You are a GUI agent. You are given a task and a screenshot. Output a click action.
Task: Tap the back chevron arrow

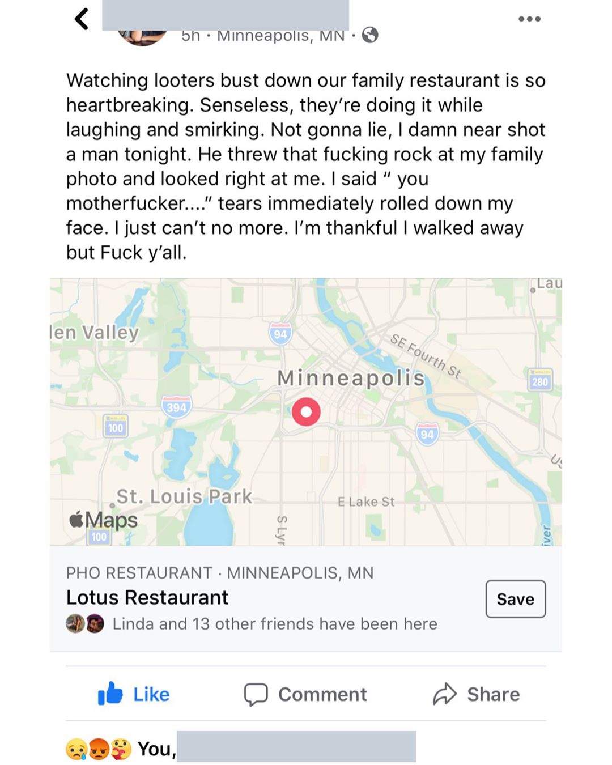tap(82, 19)
